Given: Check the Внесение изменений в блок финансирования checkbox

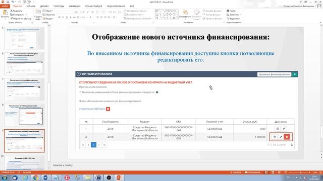Looking at the screenshot, I should point(80,92).
